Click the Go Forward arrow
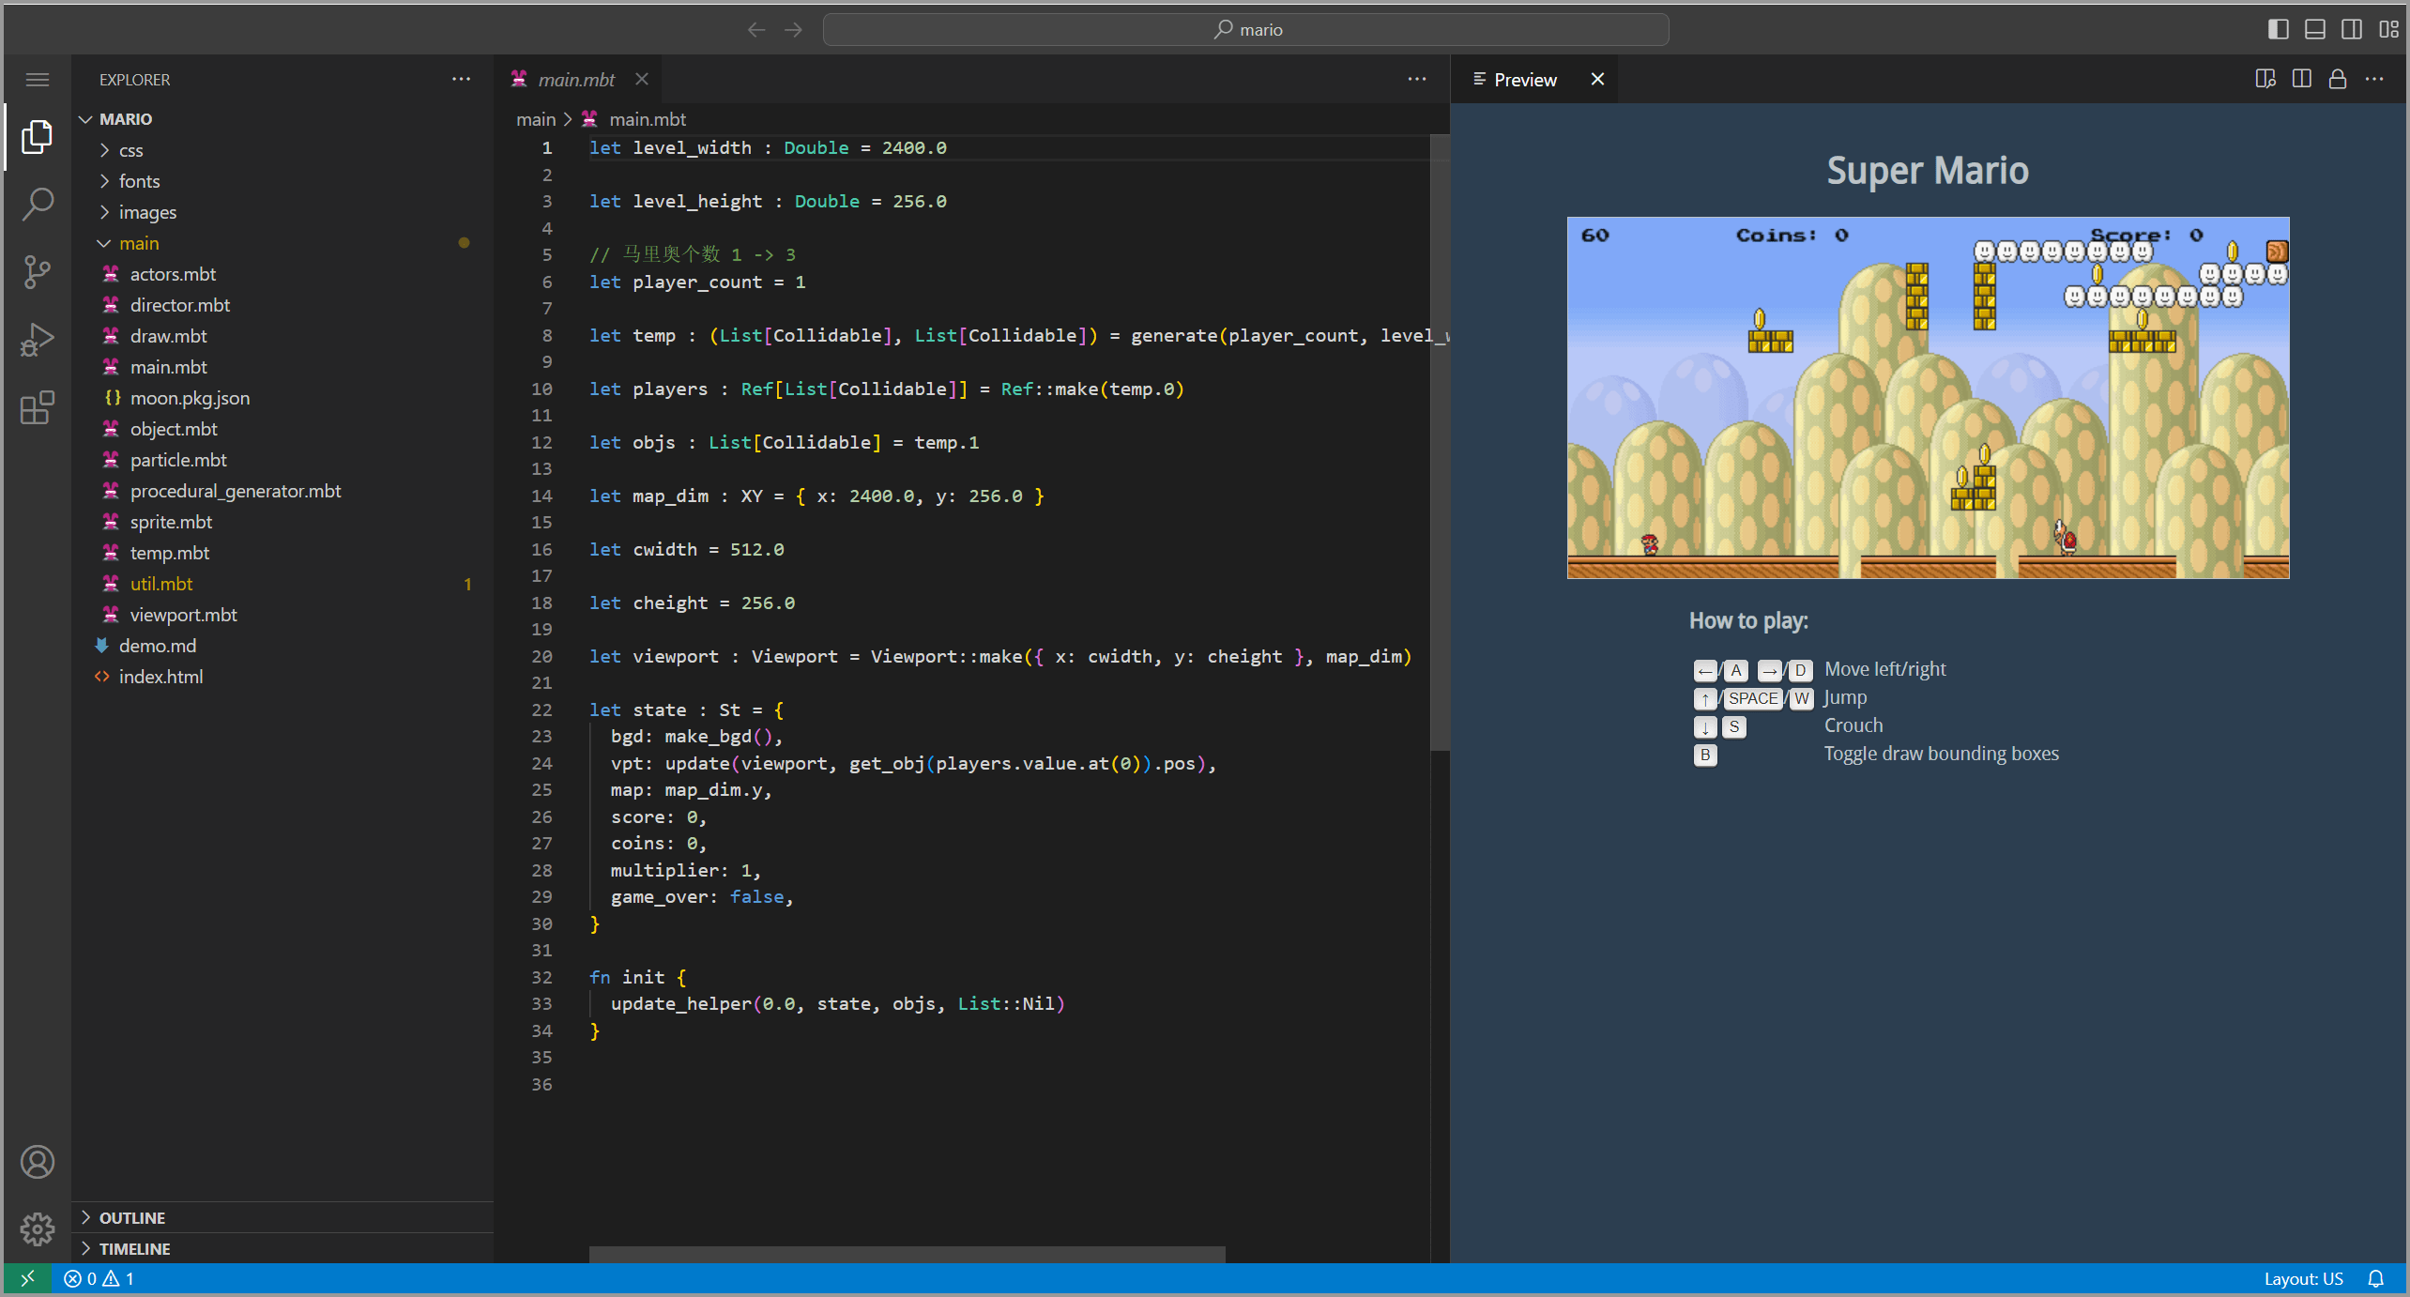 pyautogui.click(x=794, y=30)
